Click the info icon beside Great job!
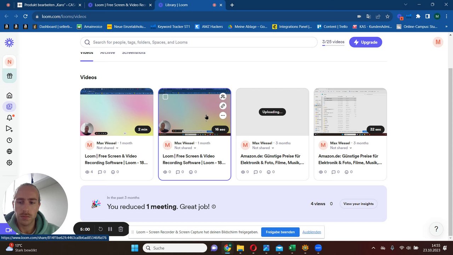Screen dimensions: 453x255 click(x=214, y=207)
